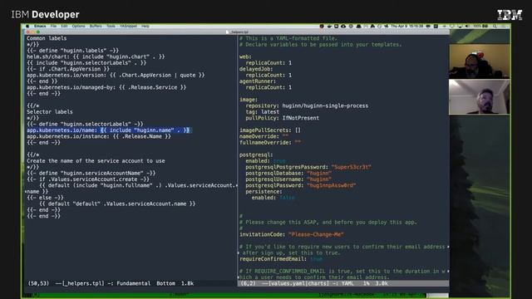Open the YASnippet menu
Screen dimensions: 532x299
click(x=129, y=26)
